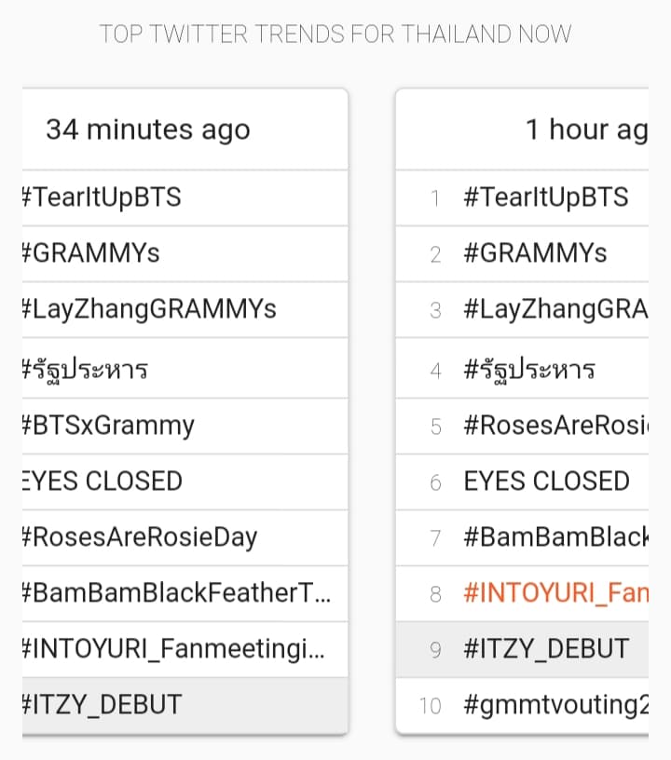
Task: Open #INTOYURI_Fanmeetingi... in 34 minutes ago list
Action: 173,649
